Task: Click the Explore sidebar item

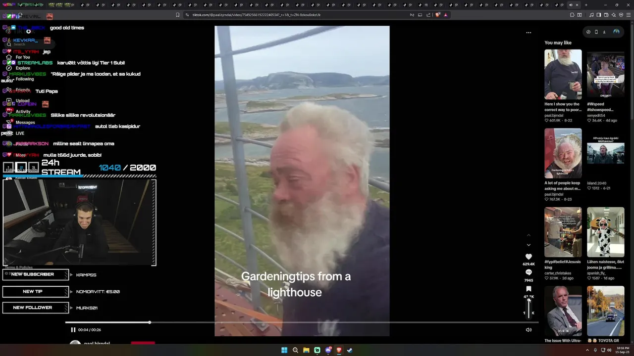Action: click(18, 68)
